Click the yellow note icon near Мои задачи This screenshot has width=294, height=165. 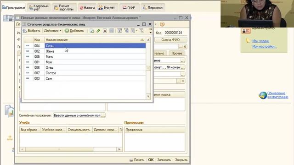coord(248,41)
